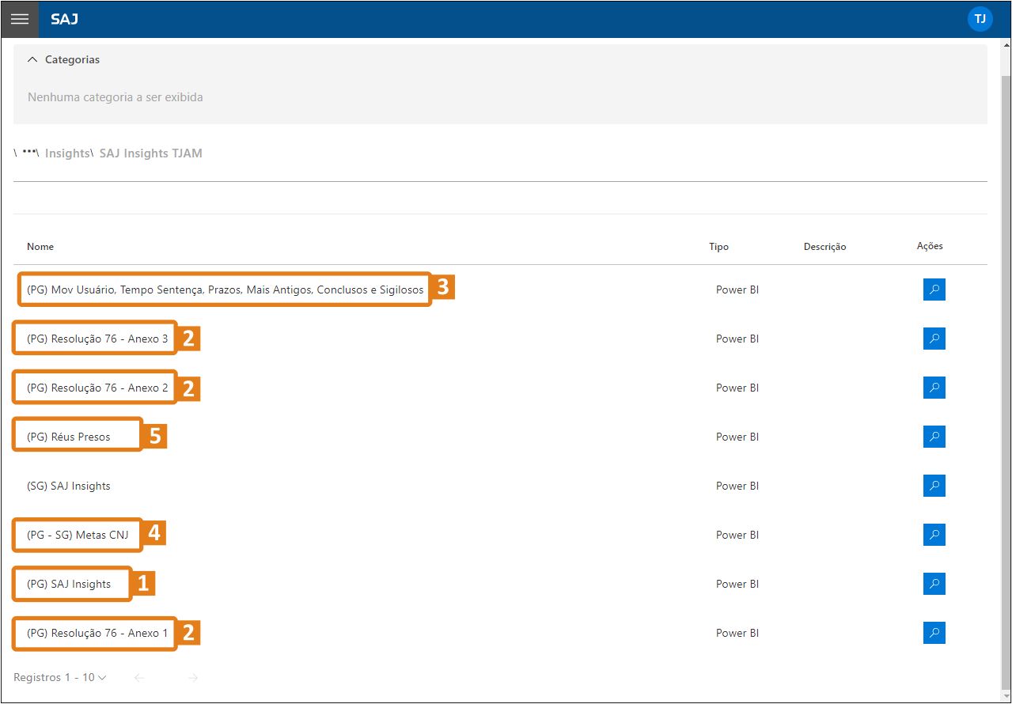Click magnifier for (PG) Réus Presos
Viewport: 1012px width, 704px height.
(934, 437)
